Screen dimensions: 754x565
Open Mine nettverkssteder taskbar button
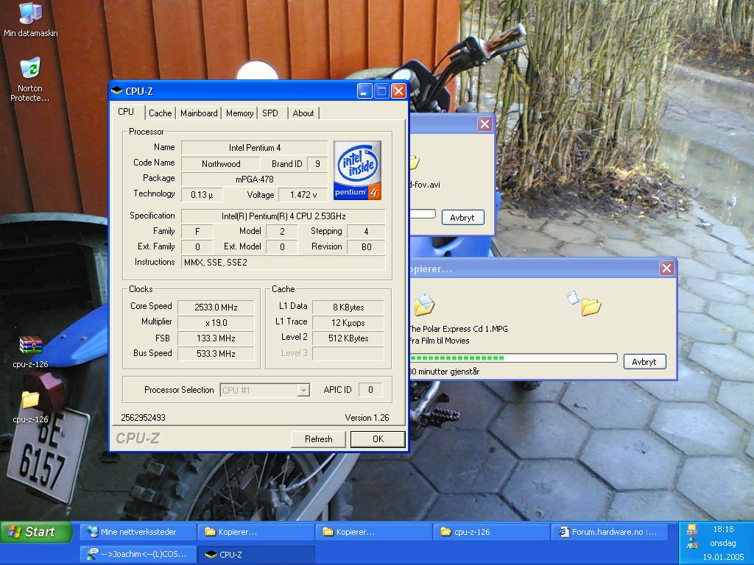tap(138, 532)
